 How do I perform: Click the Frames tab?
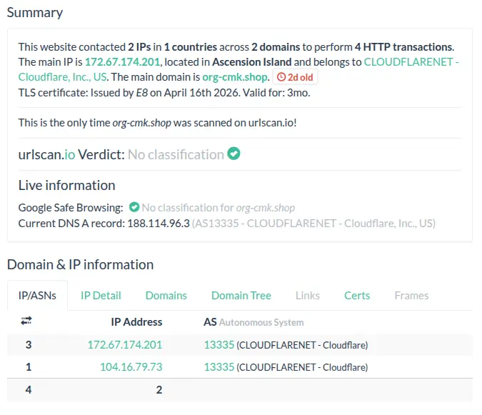(411, 295)
